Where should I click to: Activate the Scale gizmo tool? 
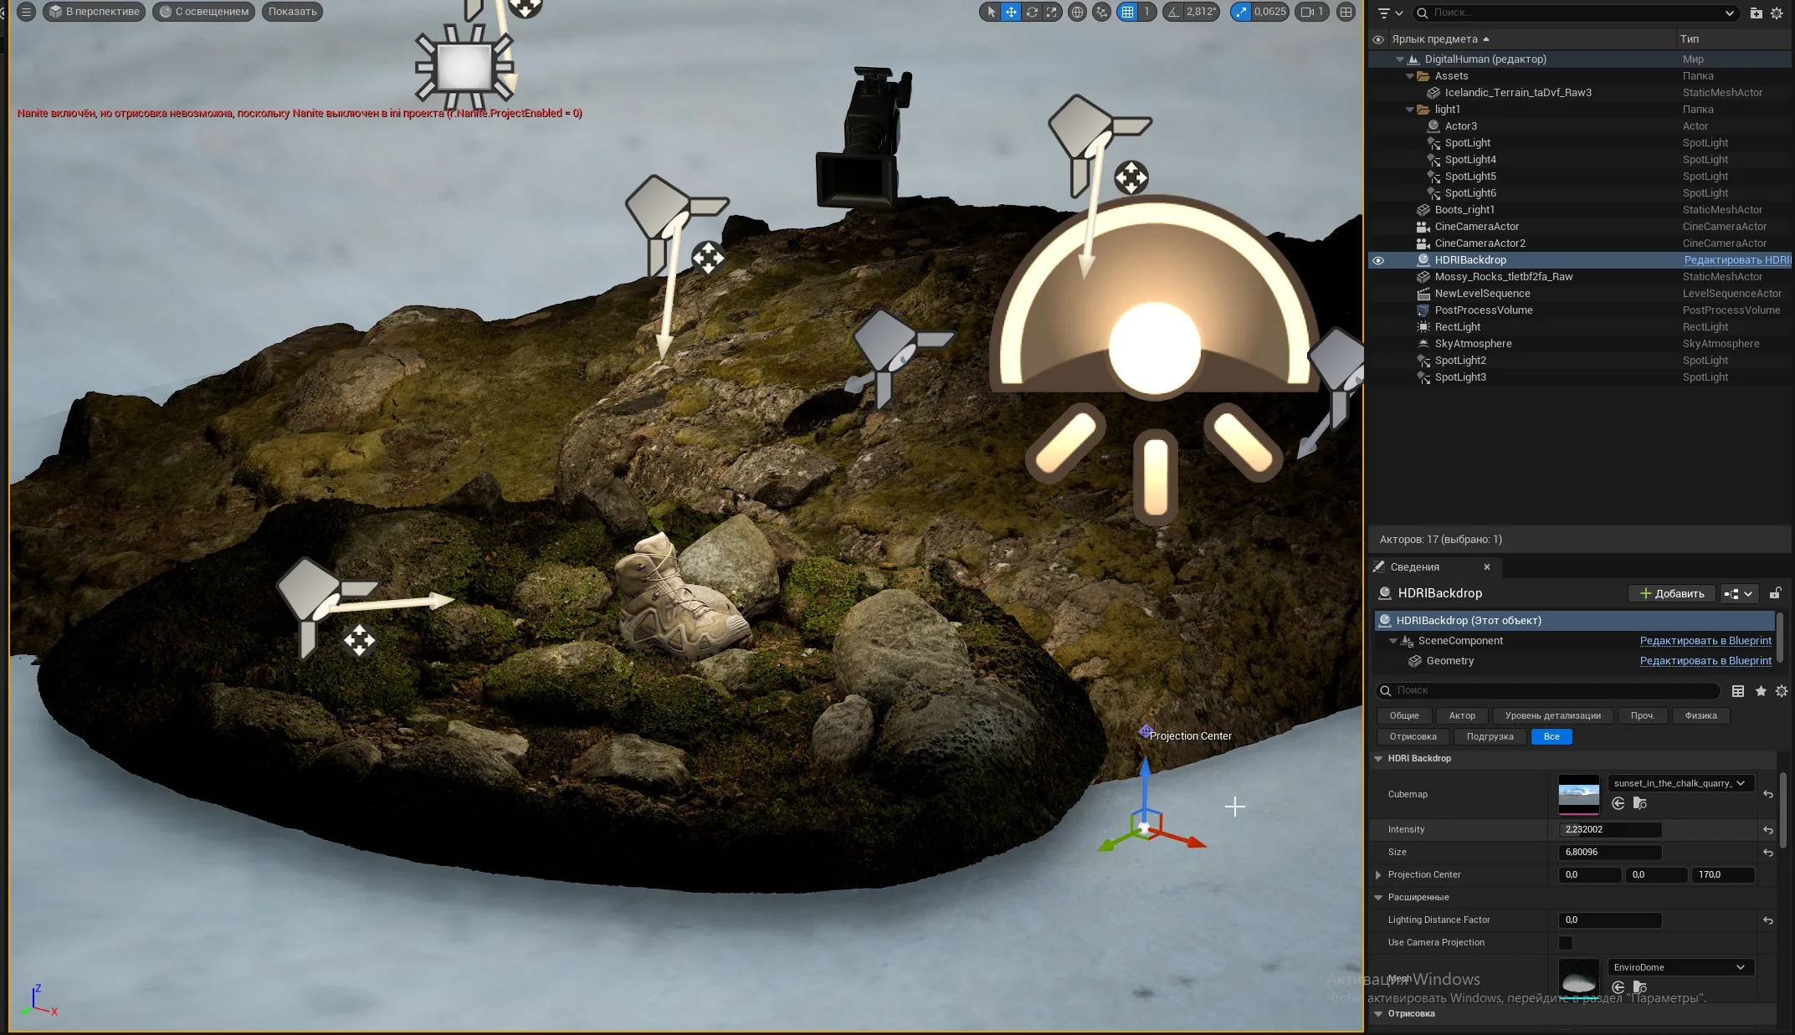[1052, 12]
